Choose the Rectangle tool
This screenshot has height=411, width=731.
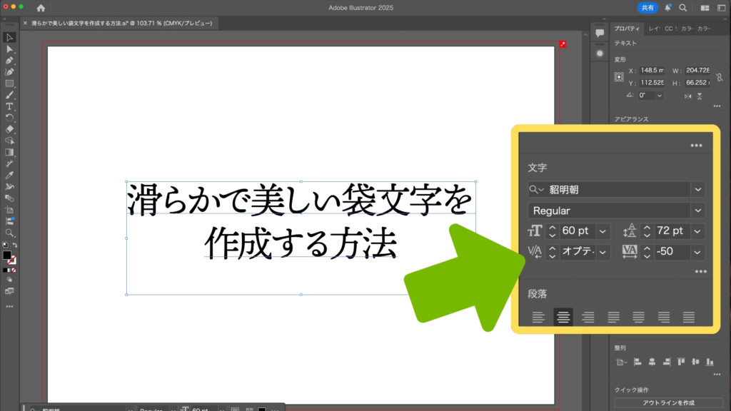point(9,83)
